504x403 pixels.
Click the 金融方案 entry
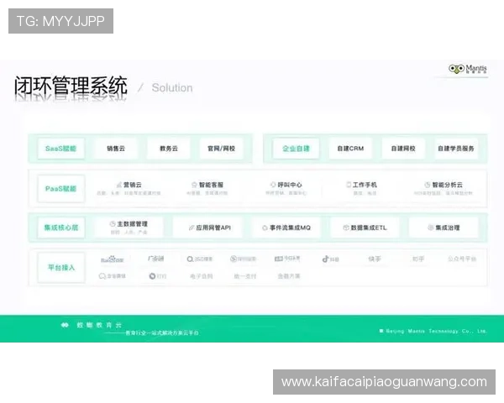click(289, 276)
